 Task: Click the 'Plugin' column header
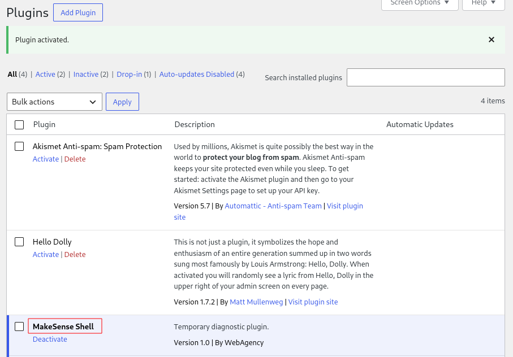[x=44, y=124]
